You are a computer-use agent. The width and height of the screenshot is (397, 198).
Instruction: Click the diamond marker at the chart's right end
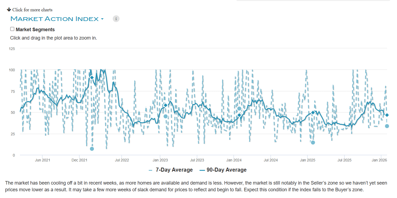tap(387, 115)
